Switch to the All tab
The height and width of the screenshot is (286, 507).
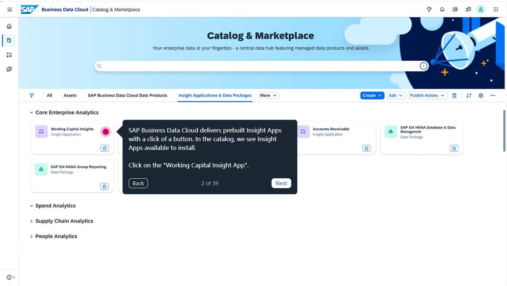50,95
